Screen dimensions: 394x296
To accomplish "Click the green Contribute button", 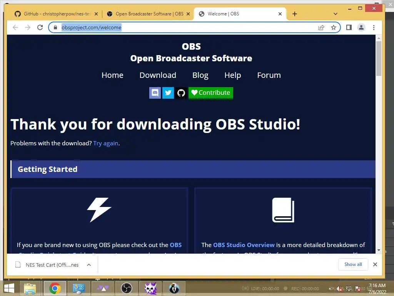I will (x=211, y=93).
